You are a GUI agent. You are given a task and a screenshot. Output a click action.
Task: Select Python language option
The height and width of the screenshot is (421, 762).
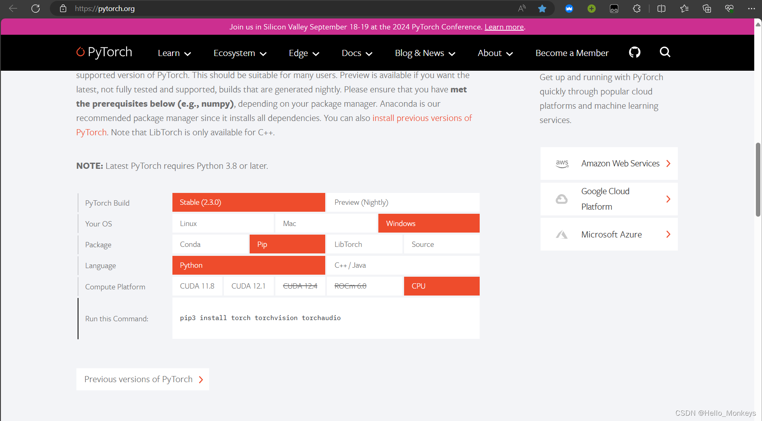pos(249,265)
